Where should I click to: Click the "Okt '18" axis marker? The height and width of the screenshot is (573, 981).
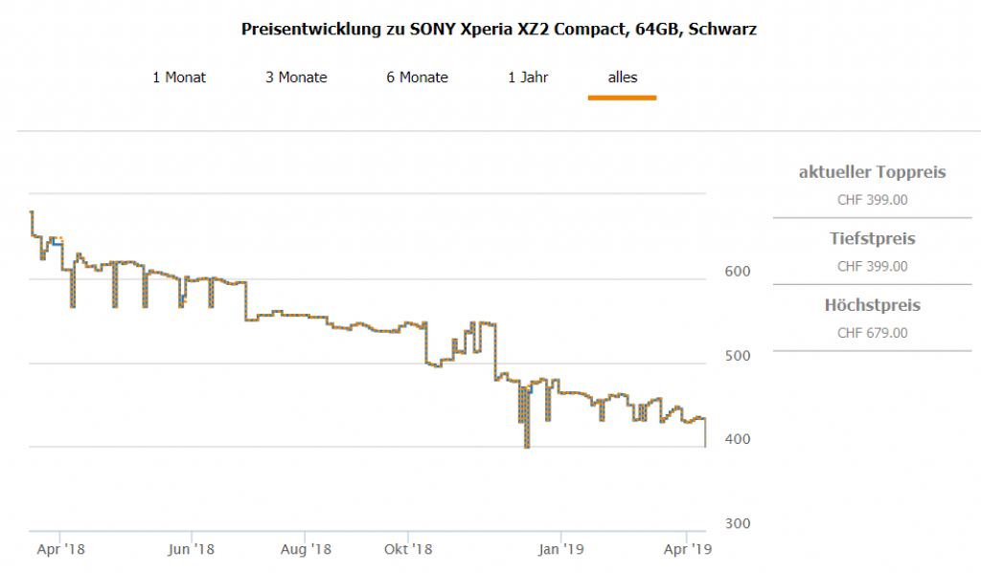[x=409, y=550]
